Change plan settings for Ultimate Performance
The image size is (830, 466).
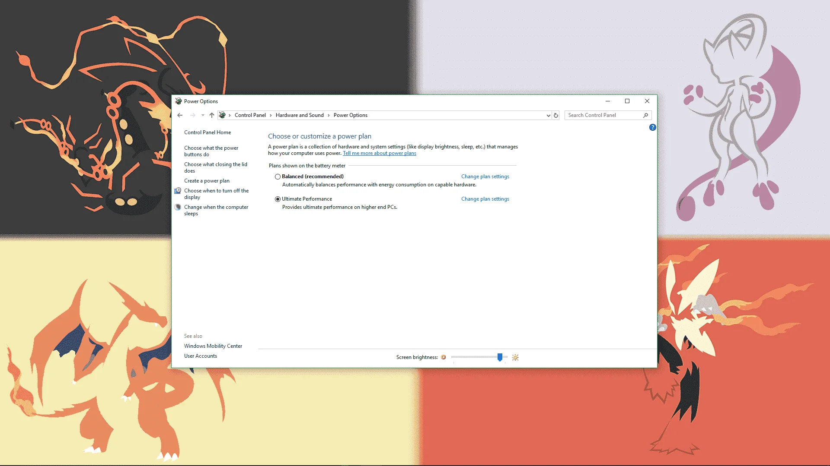[x=485, y=199]
